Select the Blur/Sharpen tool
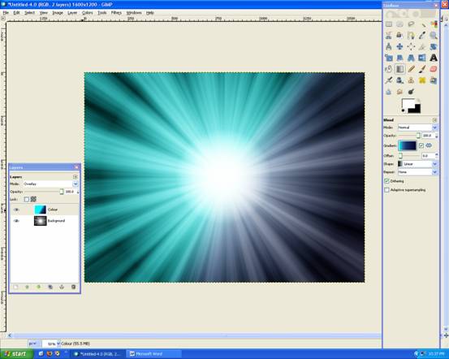The image size is (449, 359). 389,92
